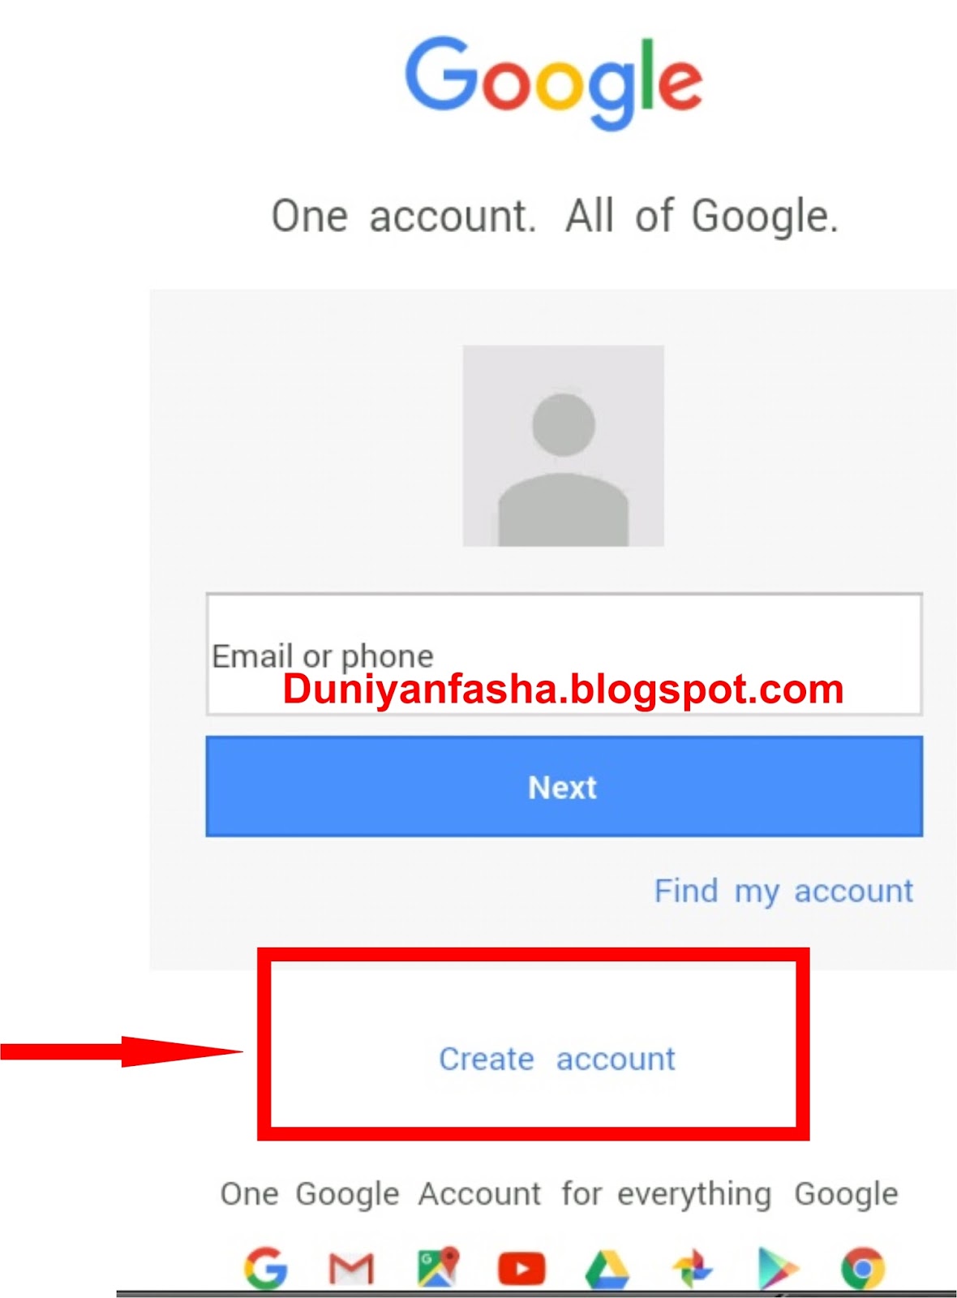Click the colorful Google logo

coord(554,81)
